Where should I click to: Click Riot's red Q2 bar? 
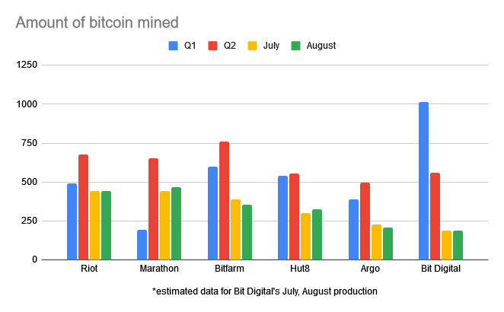pyautogui.click(x=83, y=207)
